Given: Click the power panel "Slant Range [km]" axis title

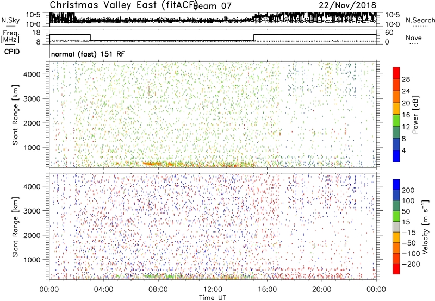Looking at the screenshot, I should (15, 115).
